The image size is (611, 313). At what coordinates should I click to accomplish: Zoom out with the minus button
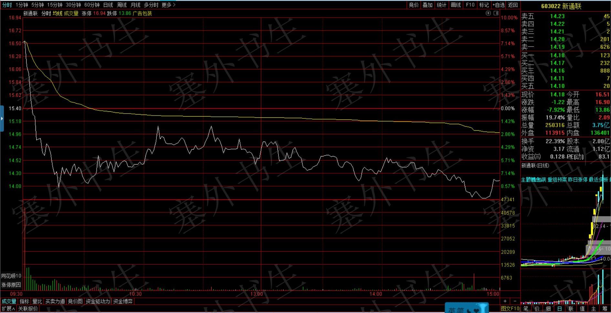click(x=515, y=301)
